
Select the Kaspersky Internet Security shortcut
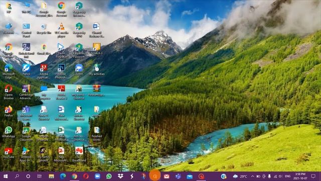pos(79,10)
